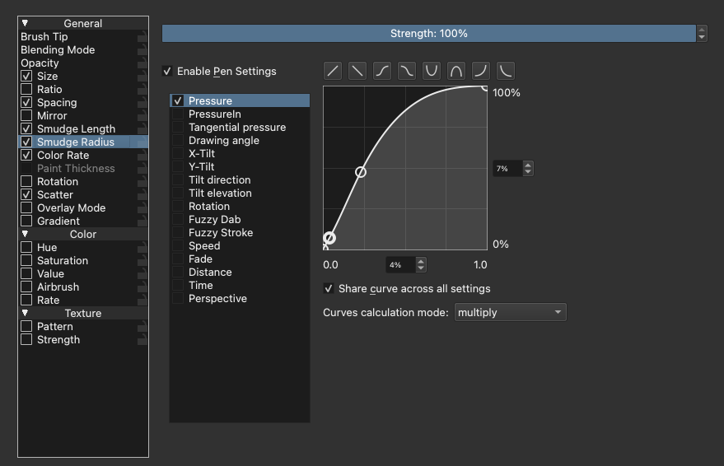Open the Blending Mode settings page
The image size is (724, 466).
coord(58,50)
